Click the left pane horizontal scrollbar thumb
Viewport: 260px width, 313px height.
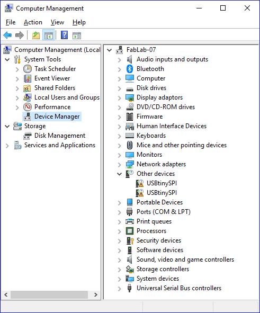coord(49,294)
